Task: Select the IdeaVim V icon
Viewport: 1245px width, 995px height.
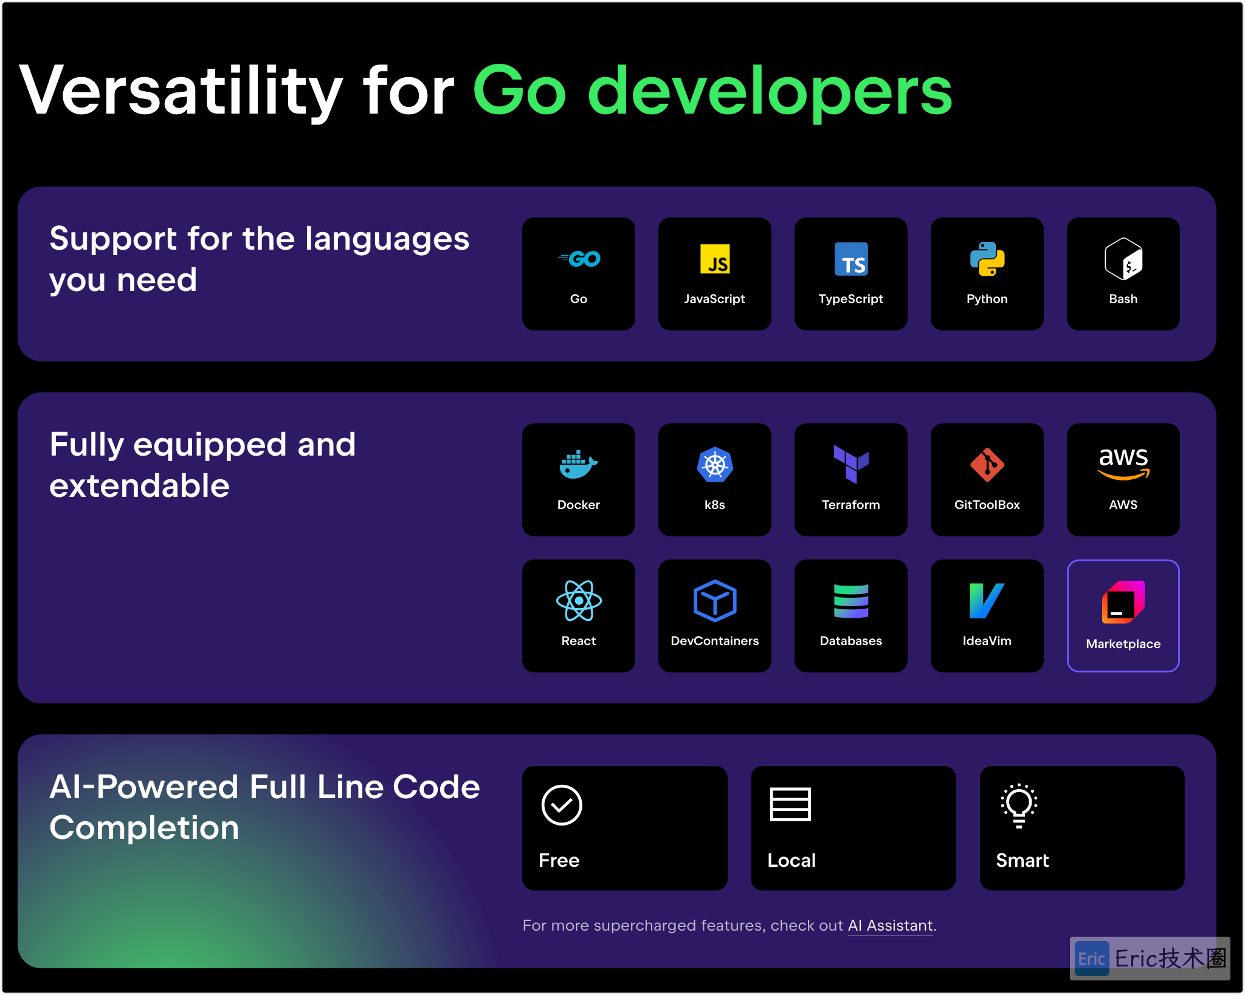Action: click(987, 601)
